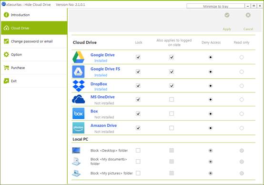Click the MS OneDrive cloud icon
The image size is (264, 185).
click(79, 99)
